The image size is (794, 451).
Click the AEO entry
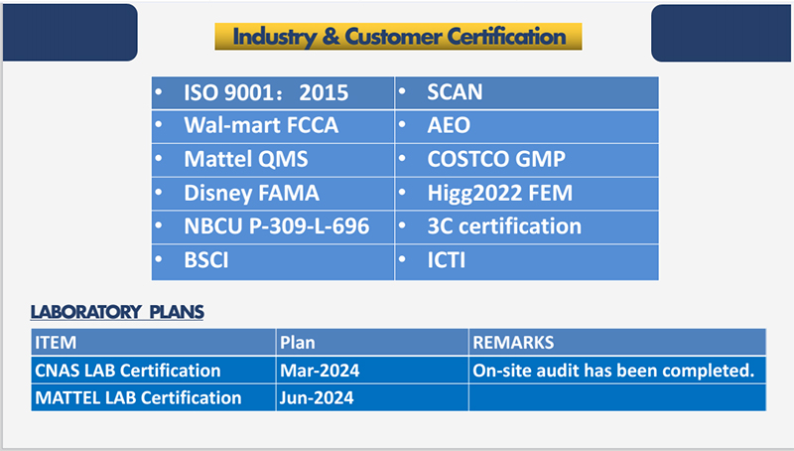coord(527,126)
